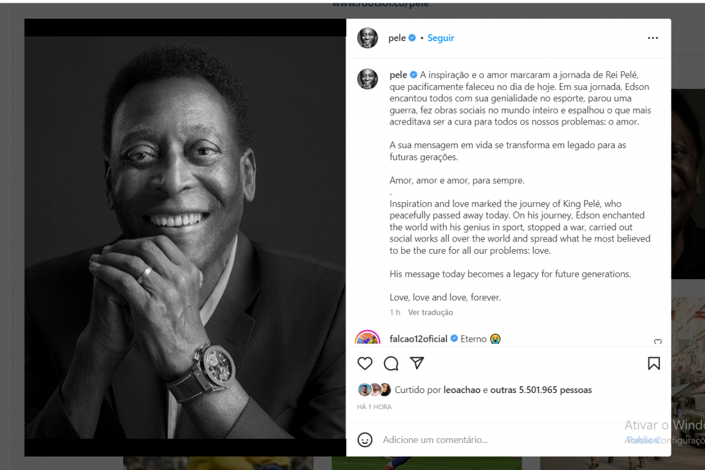
Task: Open the falcao12oficial username link
Action: click(x=418, y=339)
